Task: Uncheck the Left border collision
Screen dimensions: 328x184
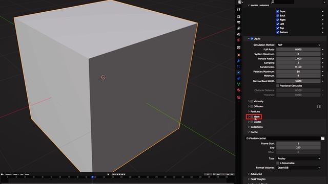Action: [x=278, y=24]
